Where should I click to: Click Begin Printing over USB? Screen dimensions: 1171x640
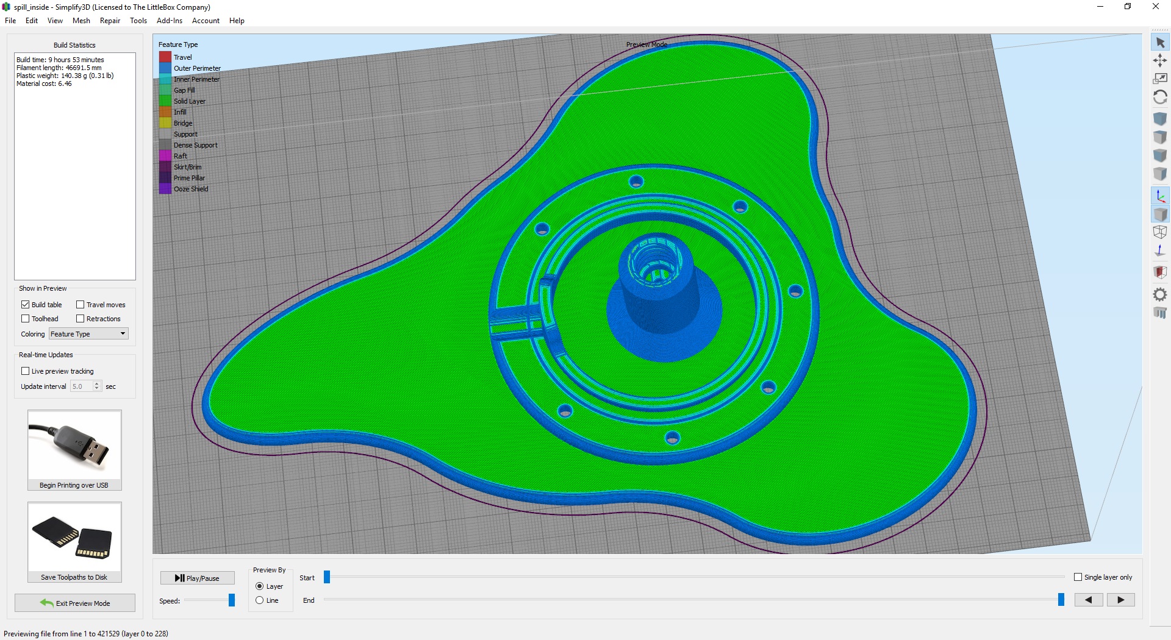[74, 450]
